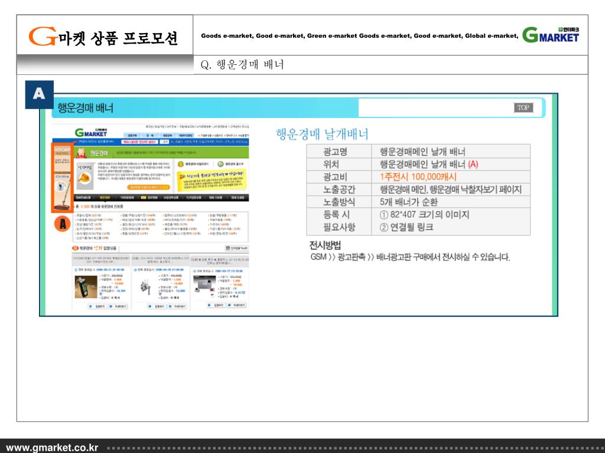Select the first light-blue tab in webpage header

click(132, 136)
